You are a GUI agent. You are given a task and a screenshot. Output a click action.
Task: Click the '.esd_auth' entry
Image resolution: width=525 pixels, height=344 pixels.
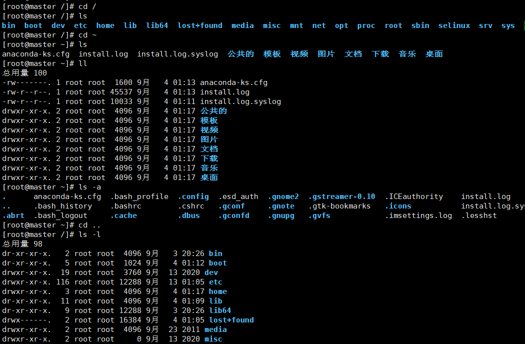click(238, 196)
